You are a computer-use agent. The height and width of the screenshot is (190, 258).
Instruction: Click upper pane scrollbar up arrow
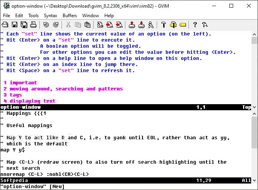(x=255, y=34)
